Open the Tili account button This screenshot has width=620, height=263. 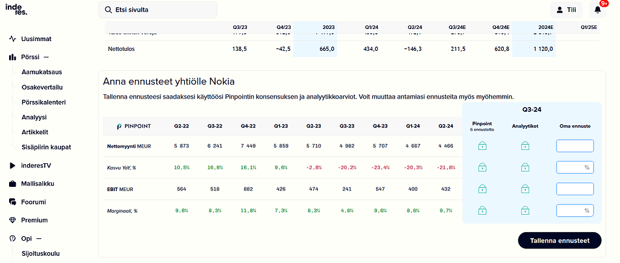(x=566, y=10)
